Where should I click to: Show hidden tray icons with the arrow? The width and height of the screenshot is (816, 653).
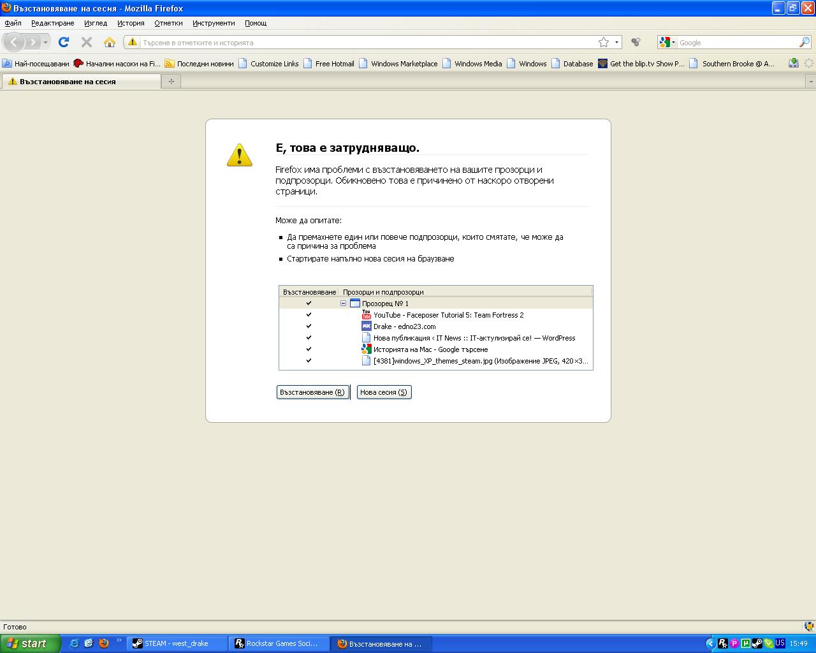pyautogui.click(x=710, y=643)
